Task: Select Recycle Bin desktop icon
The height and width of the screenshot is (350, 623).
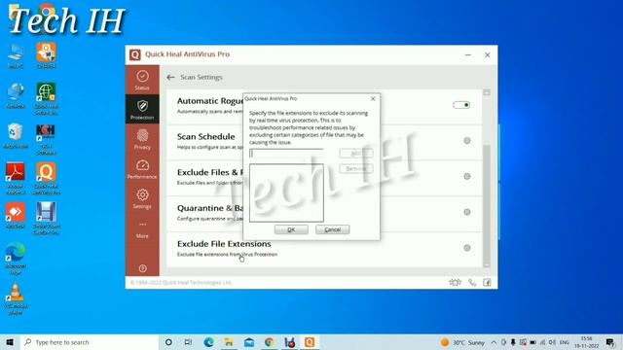Action: point(16,136)
